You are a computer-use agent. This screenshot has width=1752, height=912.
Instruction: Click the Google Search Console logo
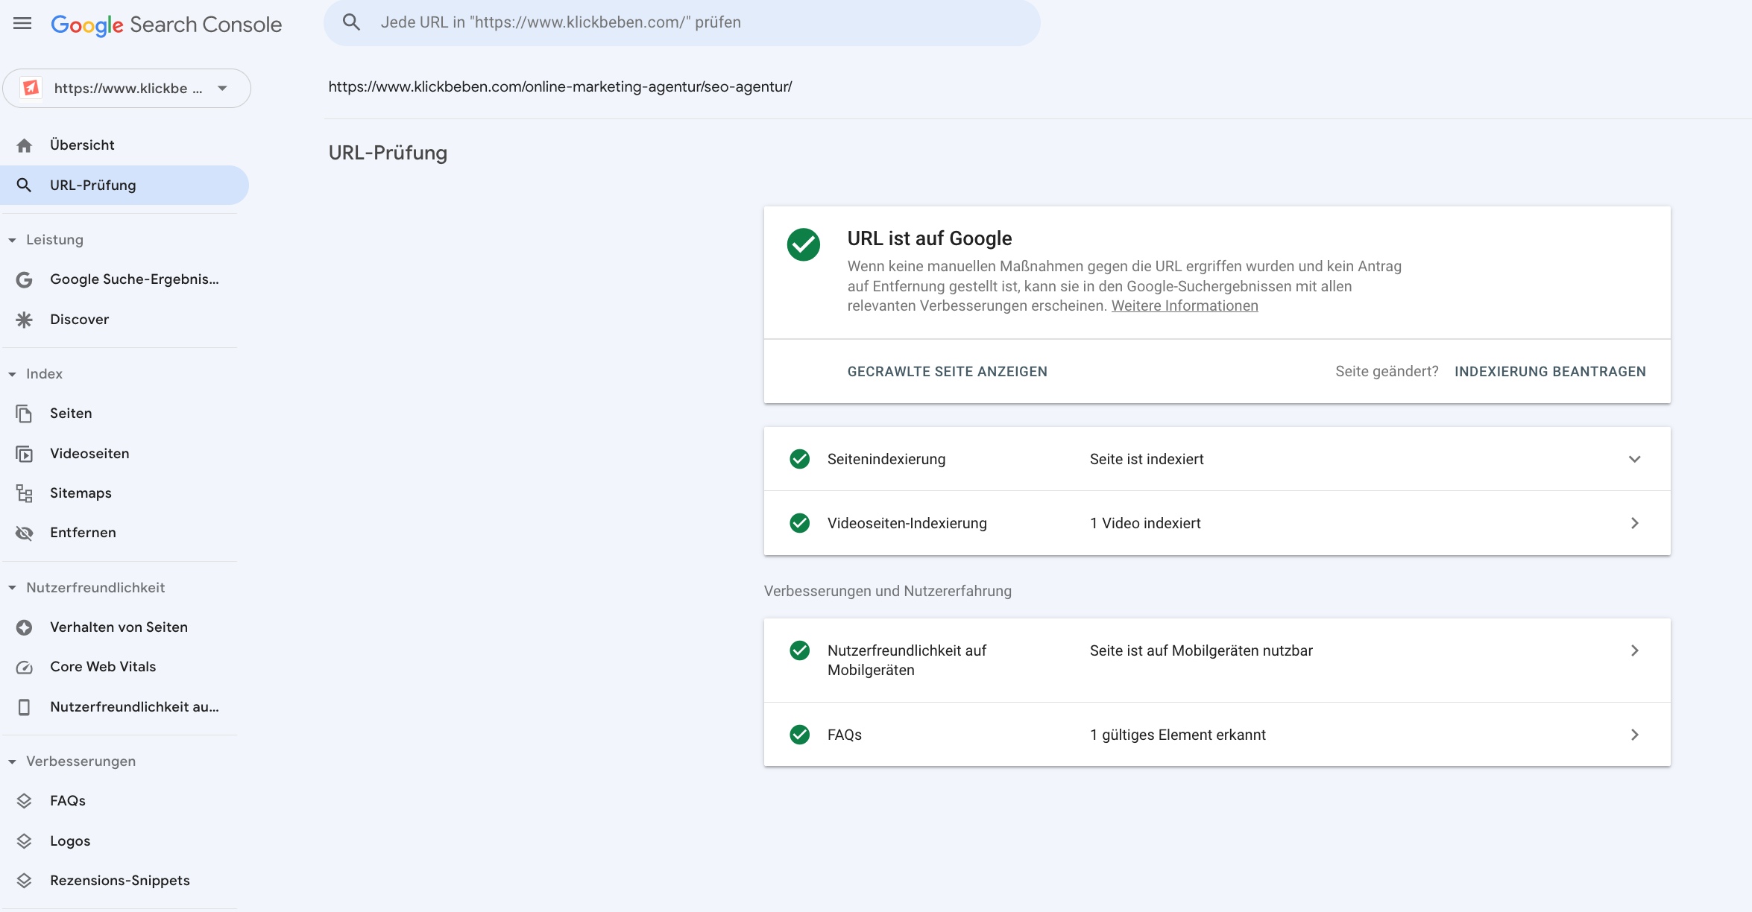pos(166,25)
